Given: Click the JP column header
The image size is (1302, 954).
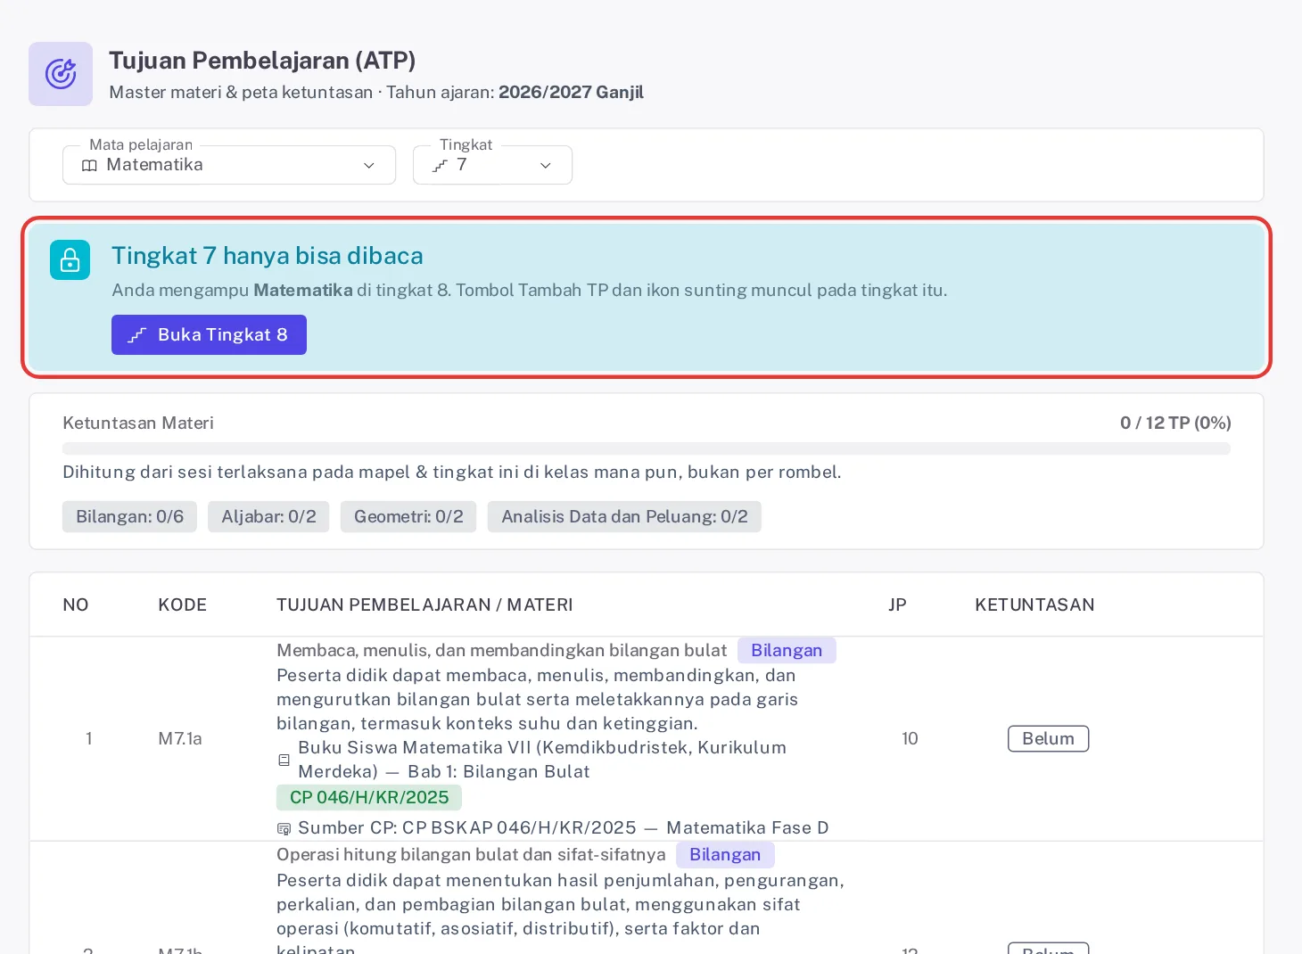Looking at the screenshot, I should click(897, 604).
